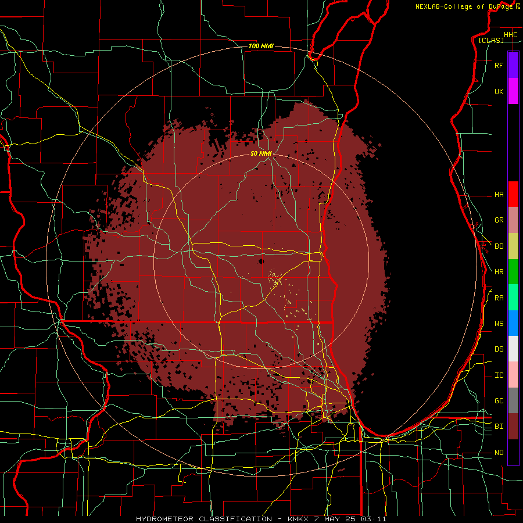Click the [CLAS] units label

[491, 40]
